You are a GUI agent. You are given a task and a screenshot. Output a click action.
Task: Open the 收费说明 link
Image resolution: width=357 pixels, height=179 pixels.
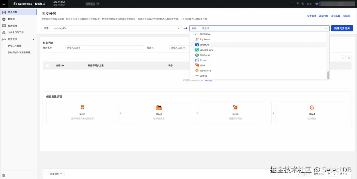pos(312,16)
